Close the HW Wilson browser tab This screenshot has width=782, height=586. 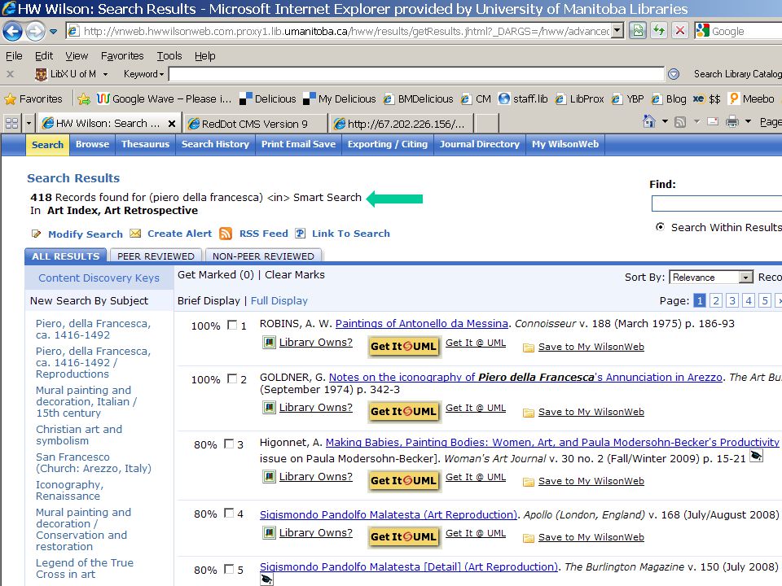click(x=172, y=124)
